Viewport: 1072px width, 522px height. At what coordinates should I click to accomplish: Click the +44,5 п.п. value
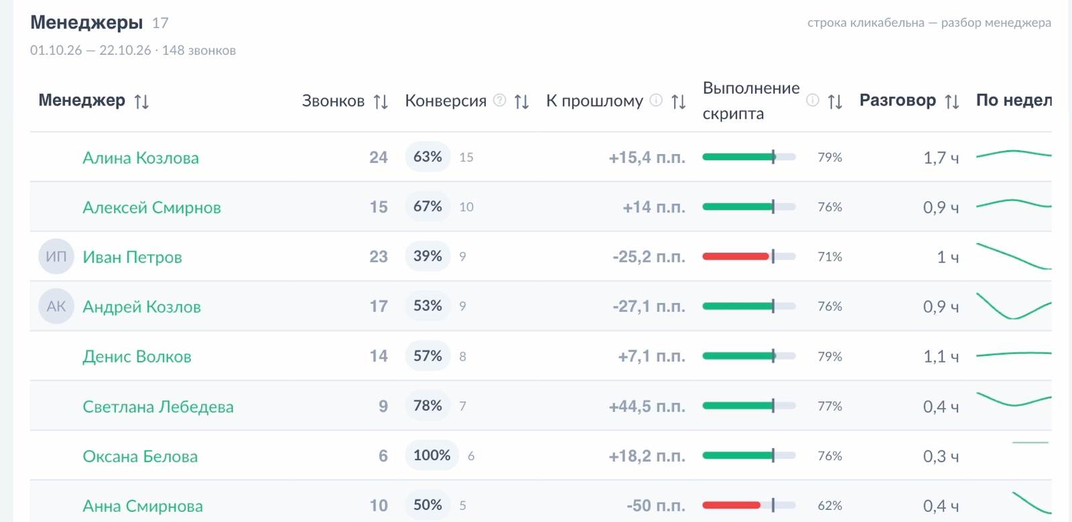(x=647, y=407)
